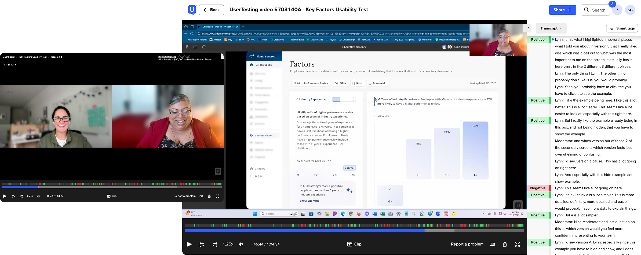The width and height of the screenshot is (641, 255).
Task: Change the large 1.25x playback speed
Action: tap(228, 244)
